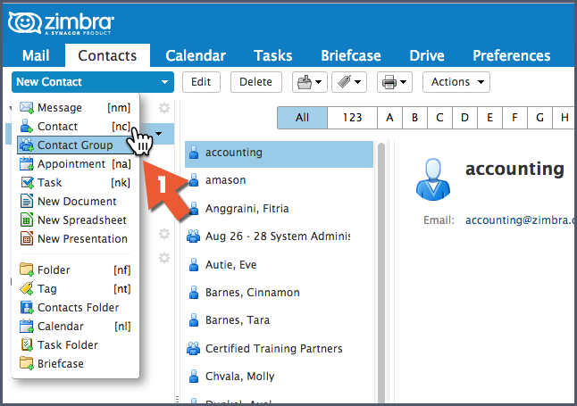Viewport: 577px width, 406px height.
Task: Choose Contact Group in the menu
Action: pos(75,145)
